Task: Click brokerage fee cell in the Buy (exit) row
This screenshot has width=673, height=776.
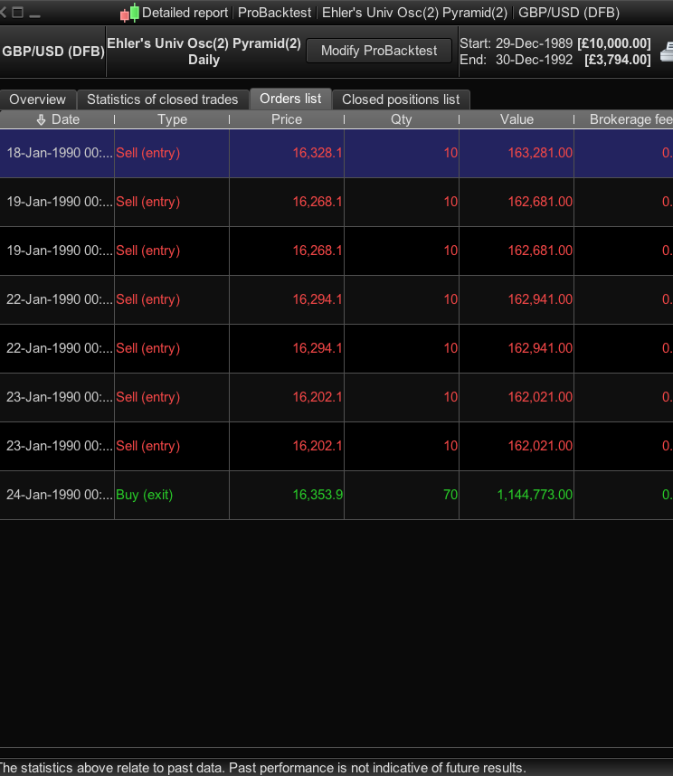Action: [x=623, y=495]
